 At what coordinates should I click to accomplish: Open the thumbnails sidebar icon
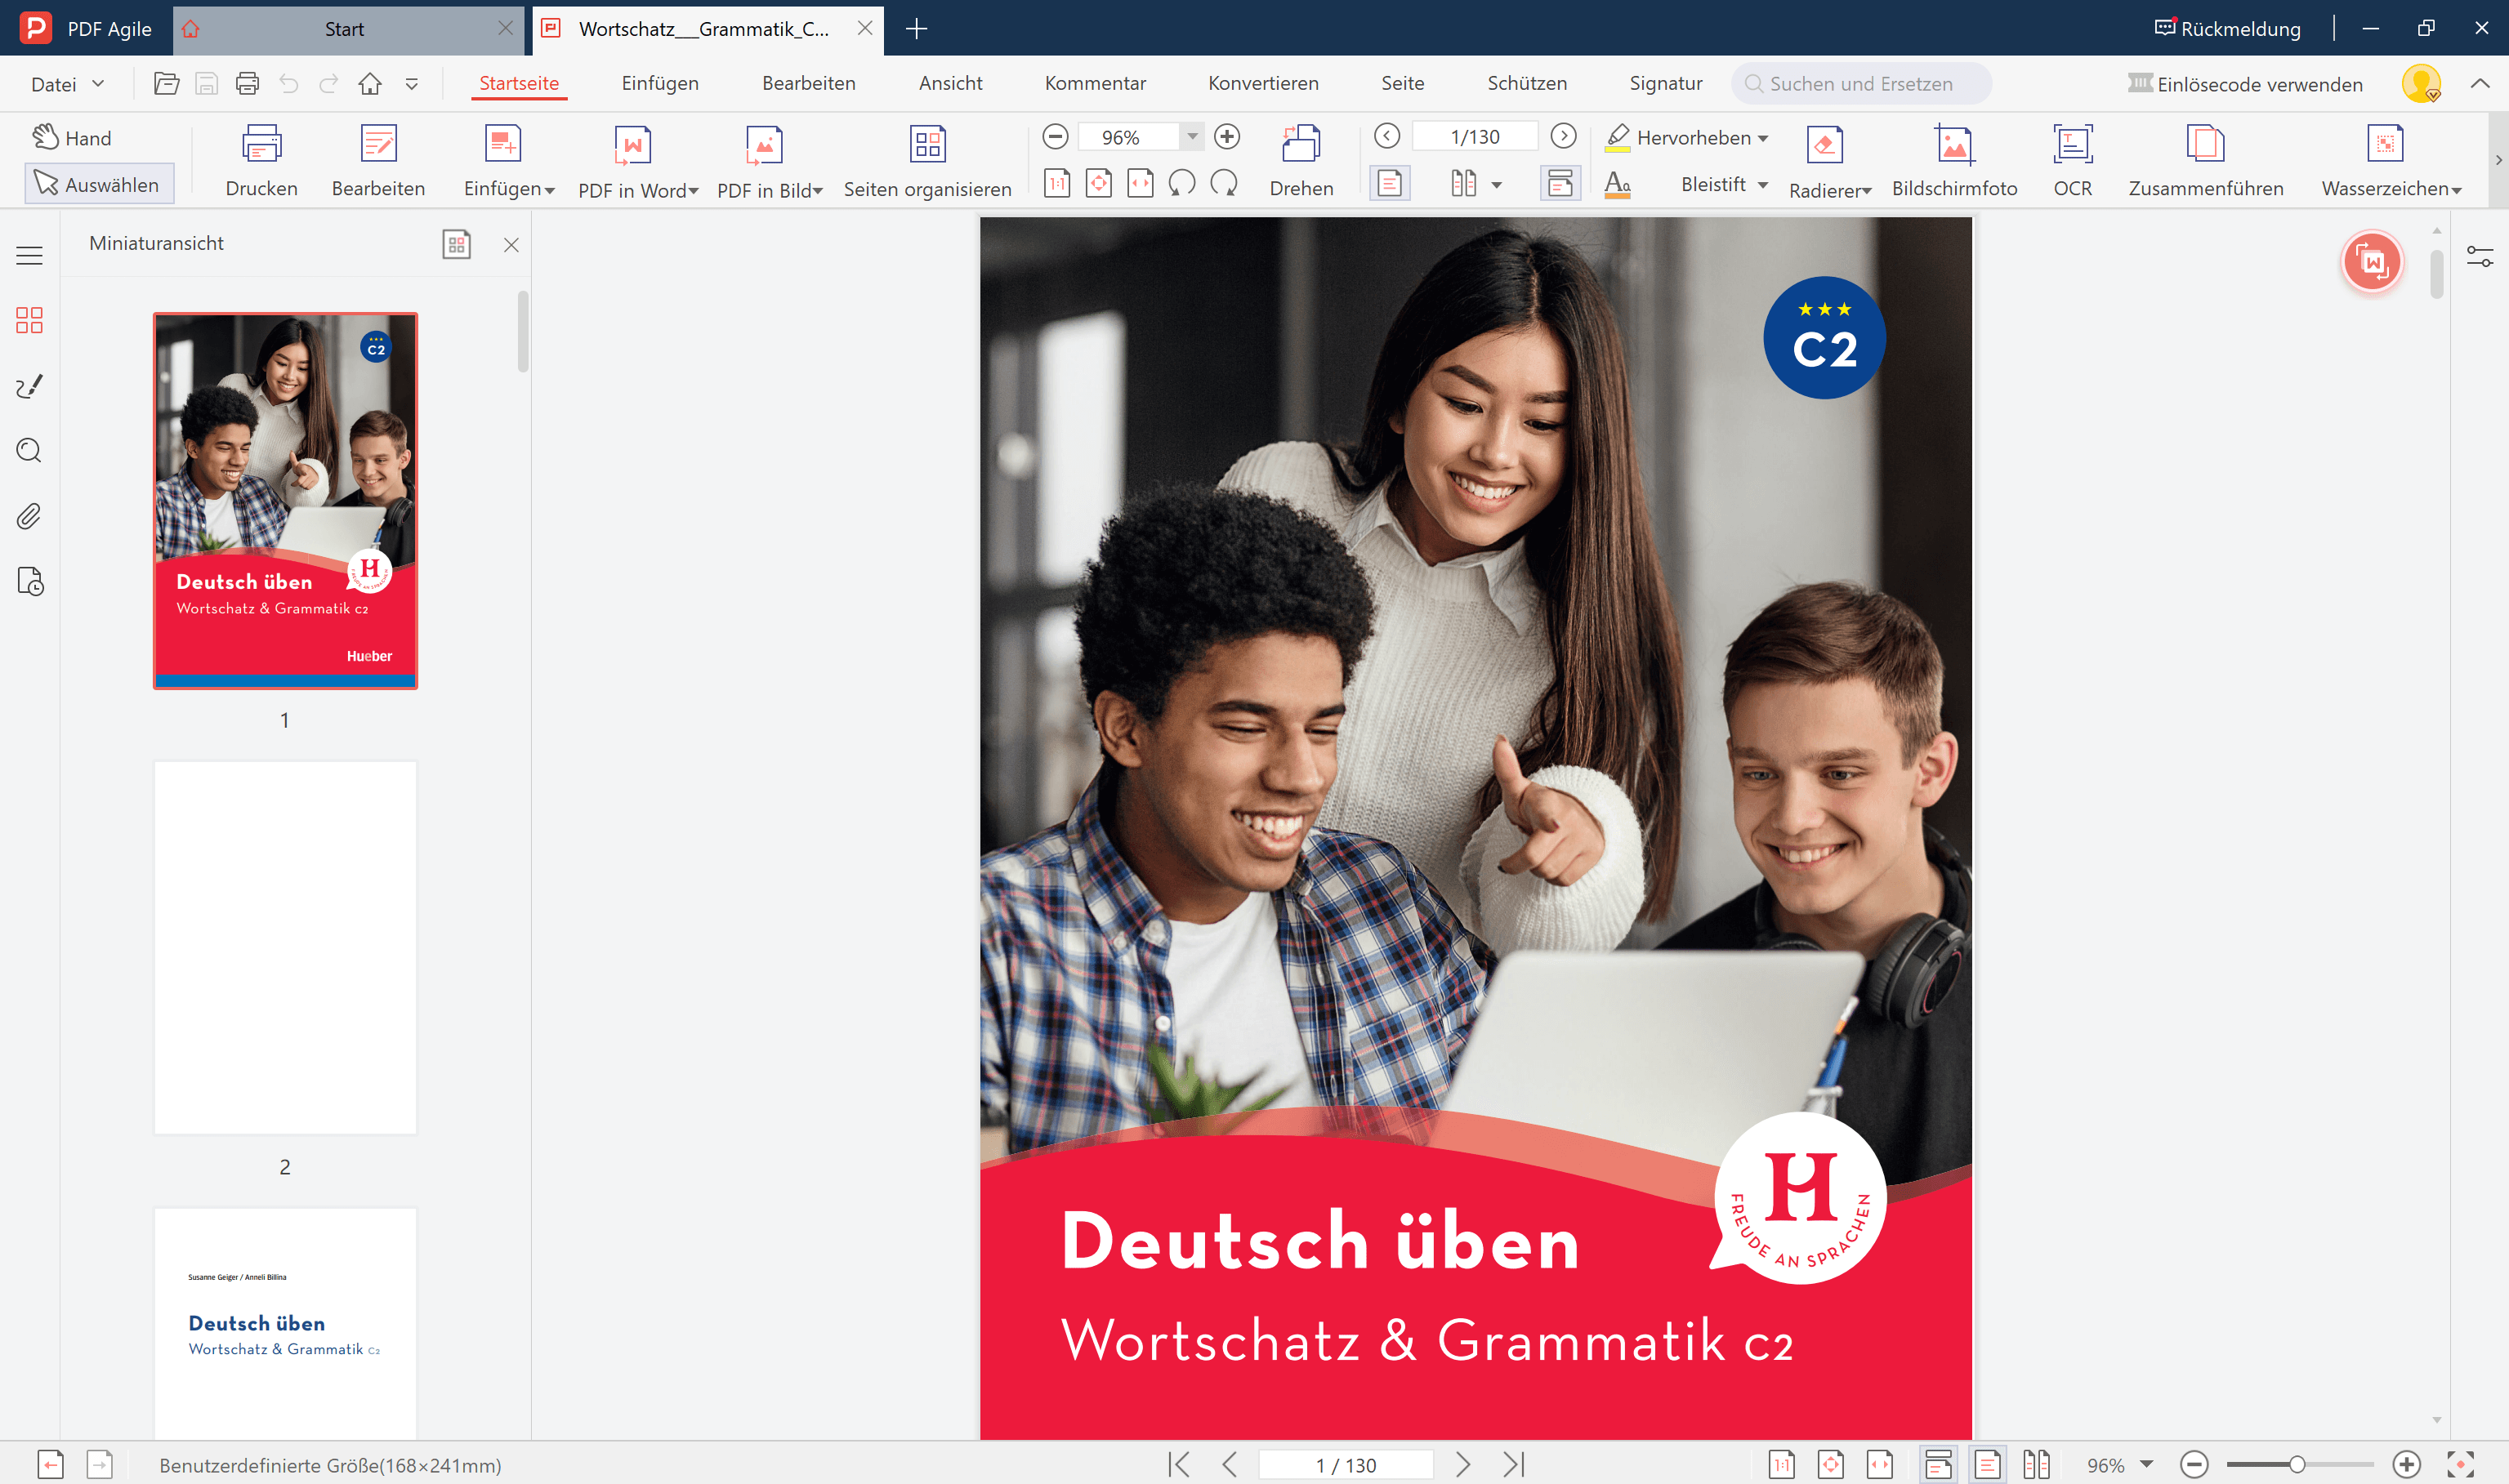pyautogui.click(x=30, y=320)
